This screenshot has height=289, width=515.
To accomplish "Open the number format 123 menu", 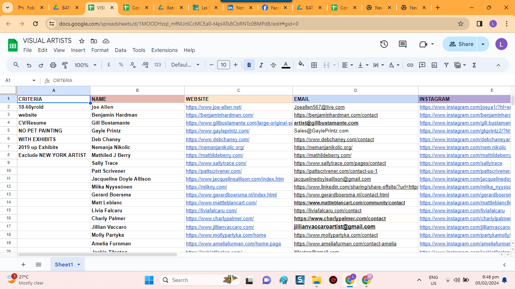I will (158, 65).
